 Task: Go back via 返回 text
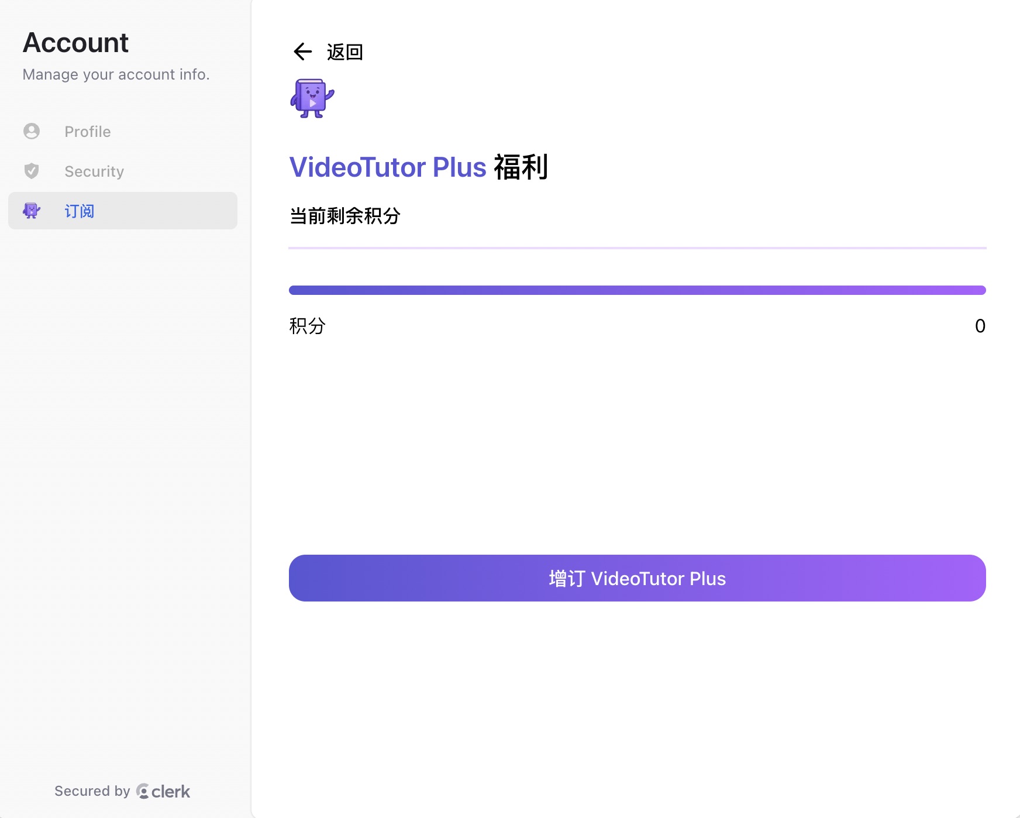(x=344, y=52)
